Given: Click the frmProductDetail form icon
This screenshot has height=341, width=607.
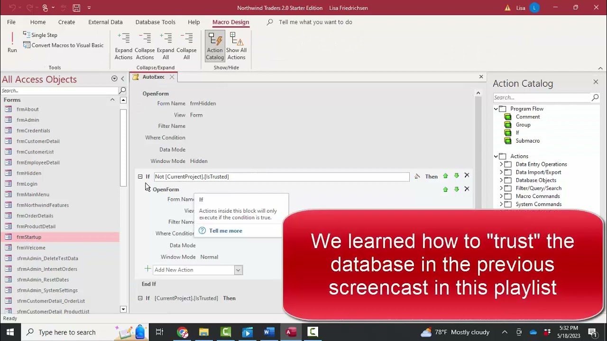Looking at the screenshot, I should (x=8, y=226).
